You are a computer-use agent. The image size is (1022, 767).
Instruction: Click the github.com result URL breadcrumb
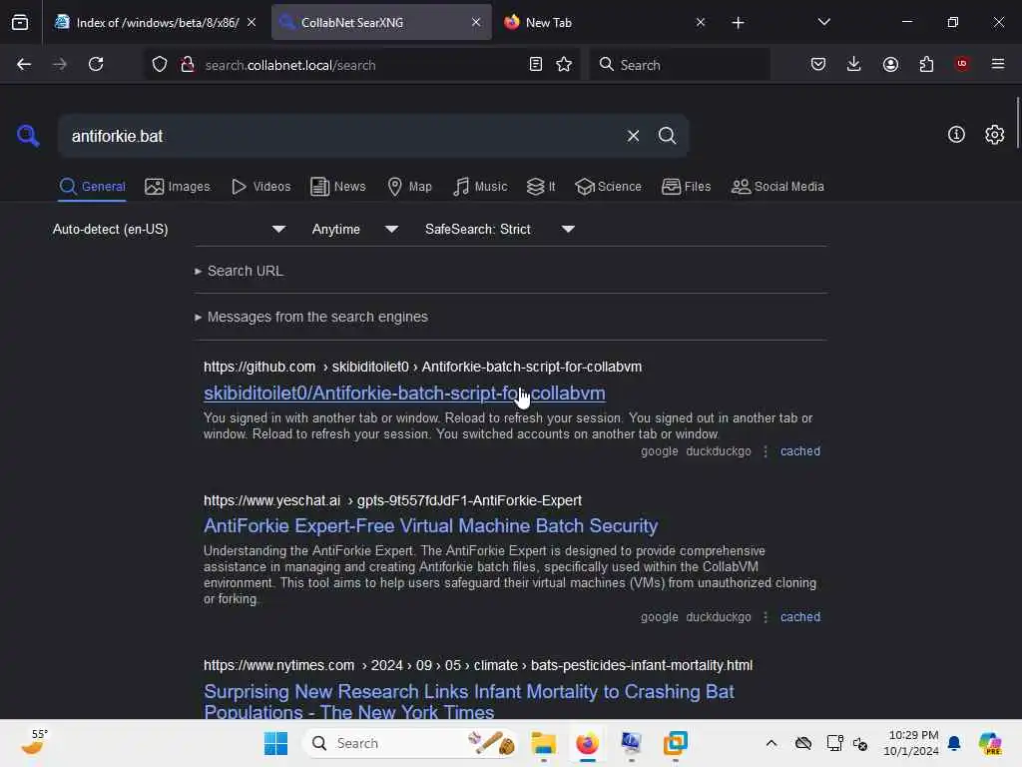pyautogui.click(x=422, y=368)
